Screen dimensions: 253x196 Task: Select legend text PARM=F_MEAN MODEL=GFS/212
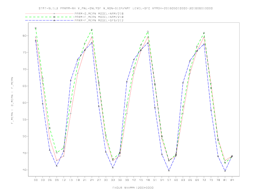[99, 20]
